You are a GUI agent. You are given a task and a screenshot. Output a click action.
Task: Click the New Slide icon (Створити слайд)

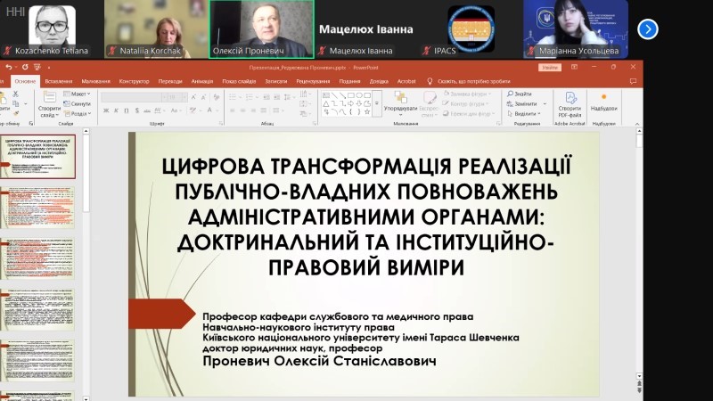(x=49, y=97)
